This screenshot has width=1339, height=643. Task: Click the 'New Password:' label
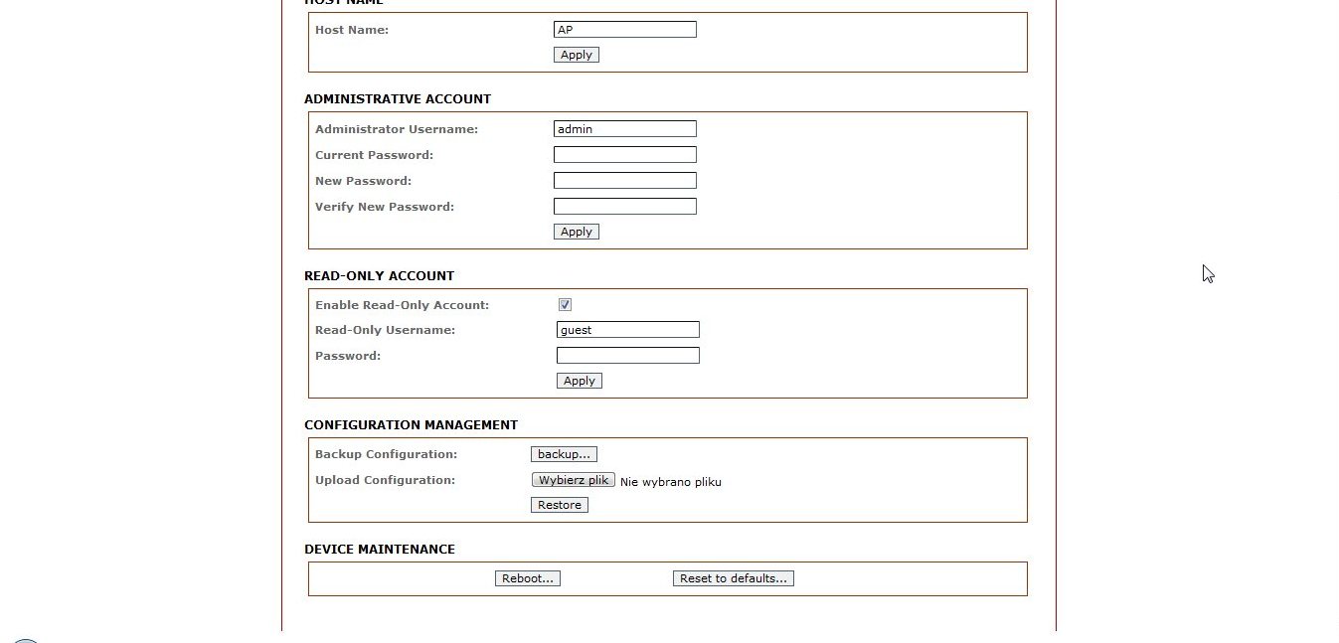(363, 181)
